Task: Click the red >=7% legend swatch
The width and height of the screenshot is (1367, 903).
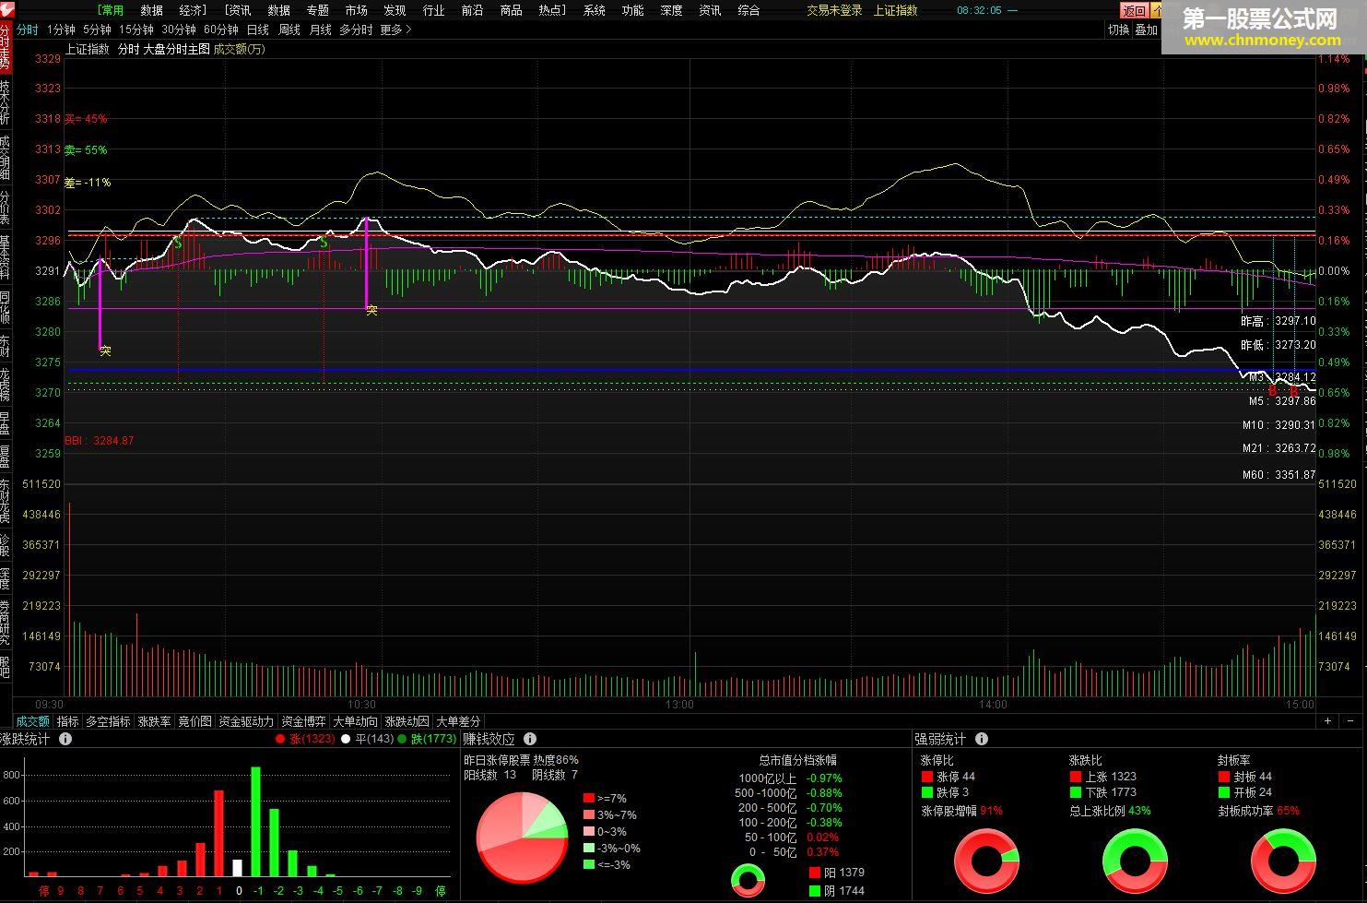Action: [588, 798]
